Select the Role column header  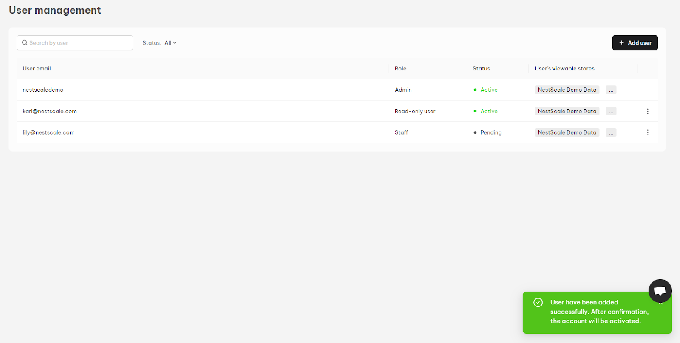400,69
